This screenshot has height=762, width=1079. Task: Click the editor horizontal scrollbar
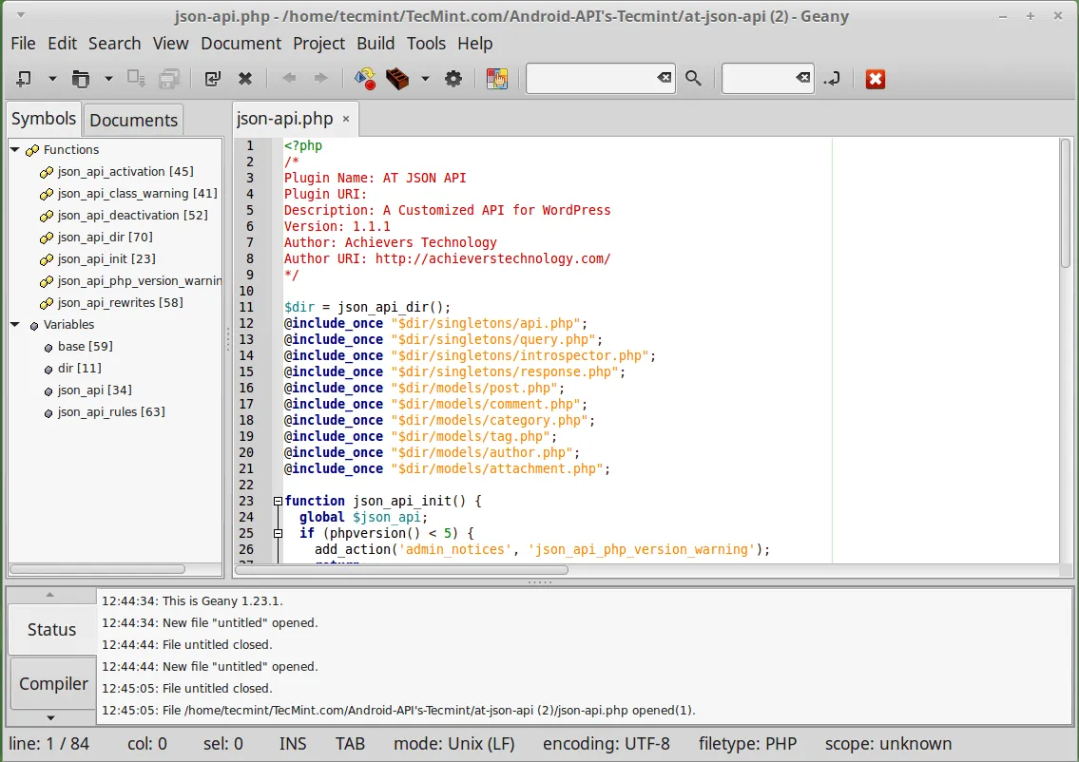401,570
